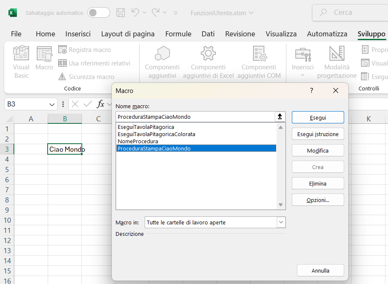Image resolution: width=388 pixels, height=284 pixels.
Task: Click the Nome macro text field
Action: [195, 117]
